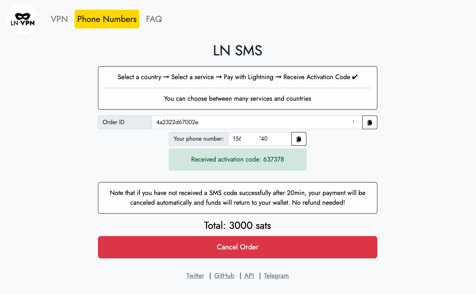Copy the phone number to clipboard

(298, 139)
